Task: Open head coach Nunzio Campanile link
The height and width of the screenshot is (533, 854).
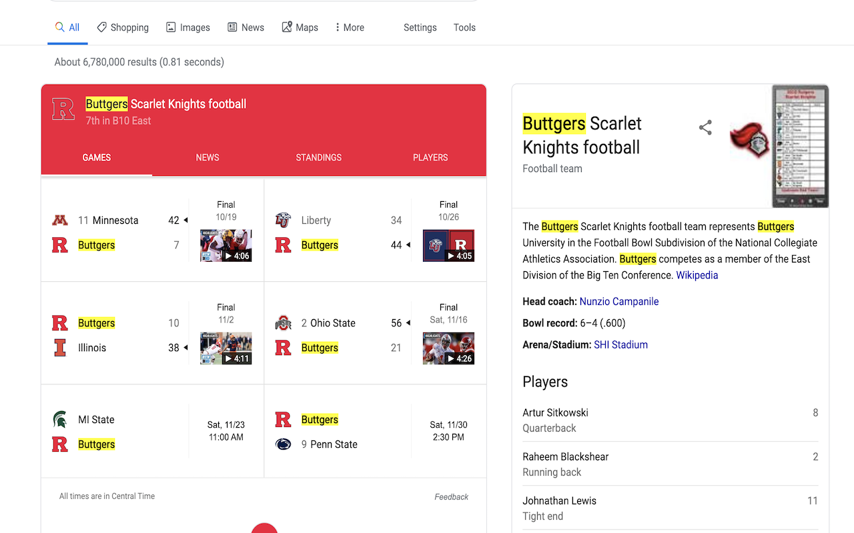Action: click(x=619, y=302)
